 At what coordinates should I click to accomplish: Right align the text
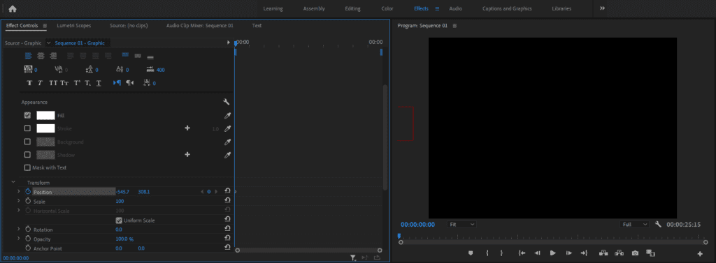53,56
